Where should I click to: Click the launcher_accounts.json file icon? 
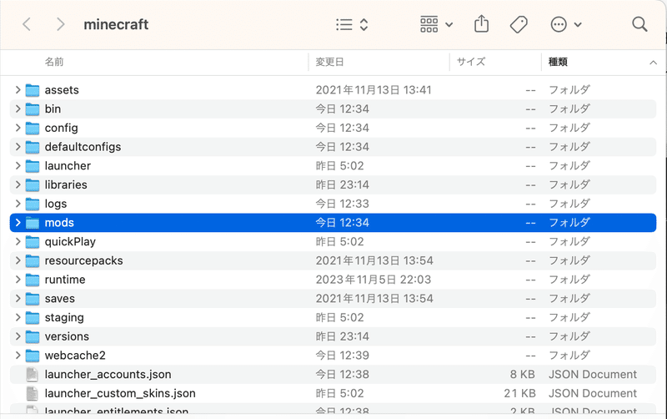click(x=33, y=374)
